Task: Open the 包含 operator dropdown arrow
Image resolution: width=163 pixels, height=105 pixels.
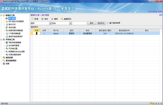Action: [x=70, y=23]
